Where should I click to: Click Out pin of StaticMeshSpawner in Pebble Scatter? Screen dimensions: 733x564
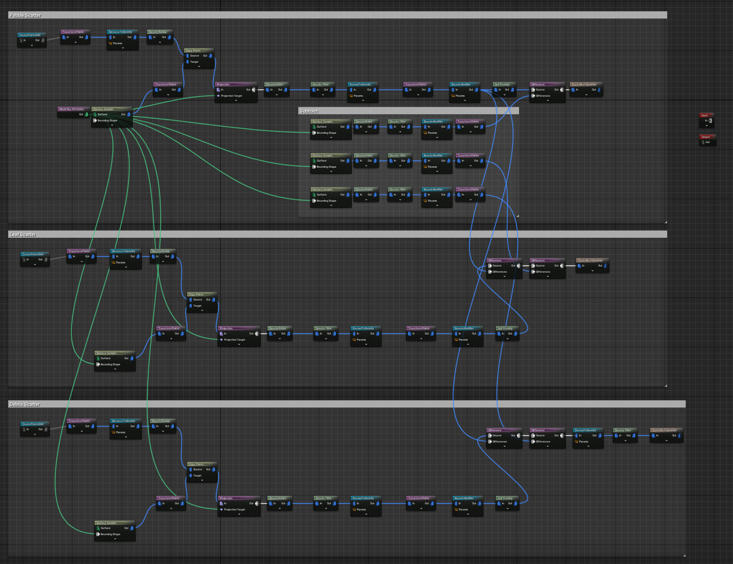(x=599, y=90)
